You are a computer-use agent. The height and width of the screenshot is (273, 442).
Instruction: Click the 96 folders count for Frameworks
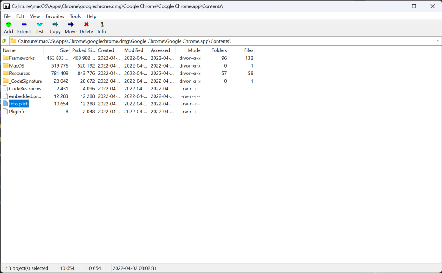(224, 58)
